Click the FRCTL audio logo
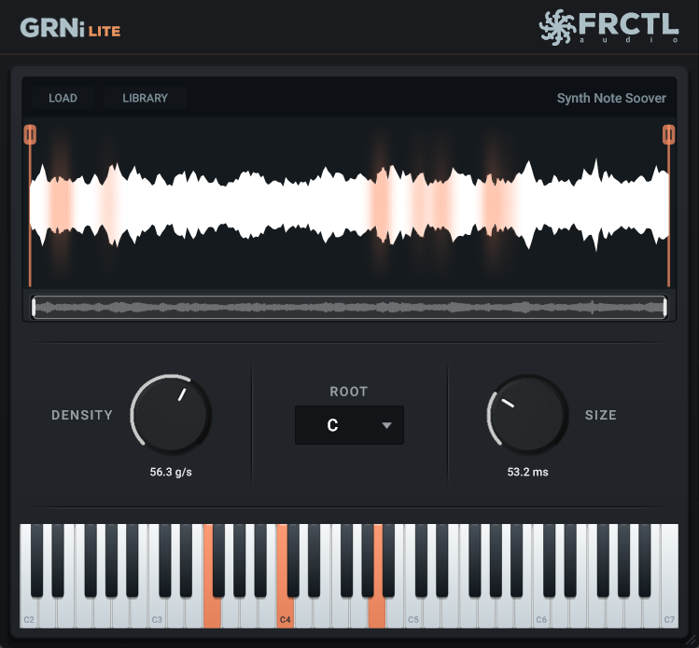 608,27
